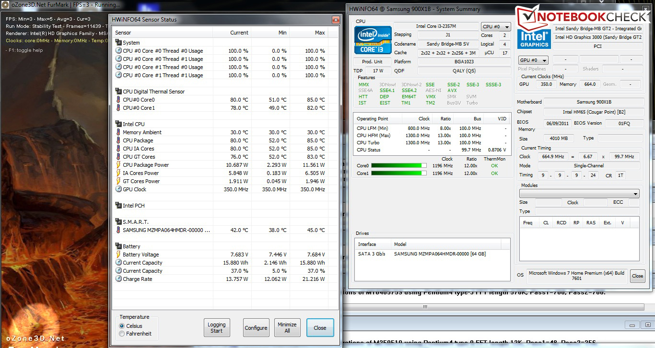The width and height of the screenshot is (655, 348).
Task: Click CPU Digital Thermal Sensor group icon
Action: (118, 92)
